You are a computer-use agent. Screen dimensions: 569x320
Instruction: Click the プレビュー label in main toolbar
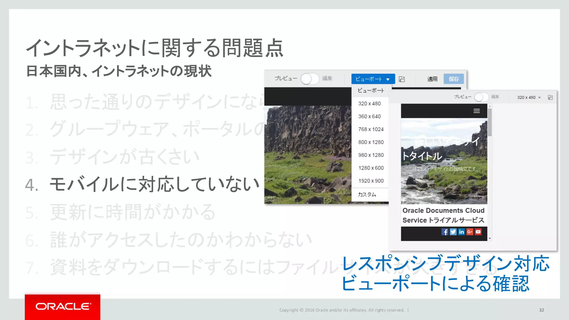tap(286, 79)
